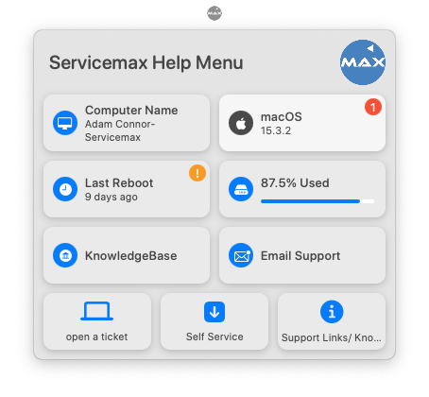Click the red 1 notification badge on macOS
The width and height of the screenshot is (429, 397).
point(373,107)
